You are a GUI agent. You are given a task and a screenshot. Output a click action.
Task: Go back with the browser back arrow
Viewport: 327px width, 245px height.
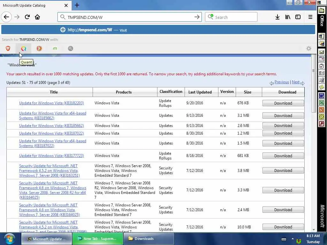point(6,17)
